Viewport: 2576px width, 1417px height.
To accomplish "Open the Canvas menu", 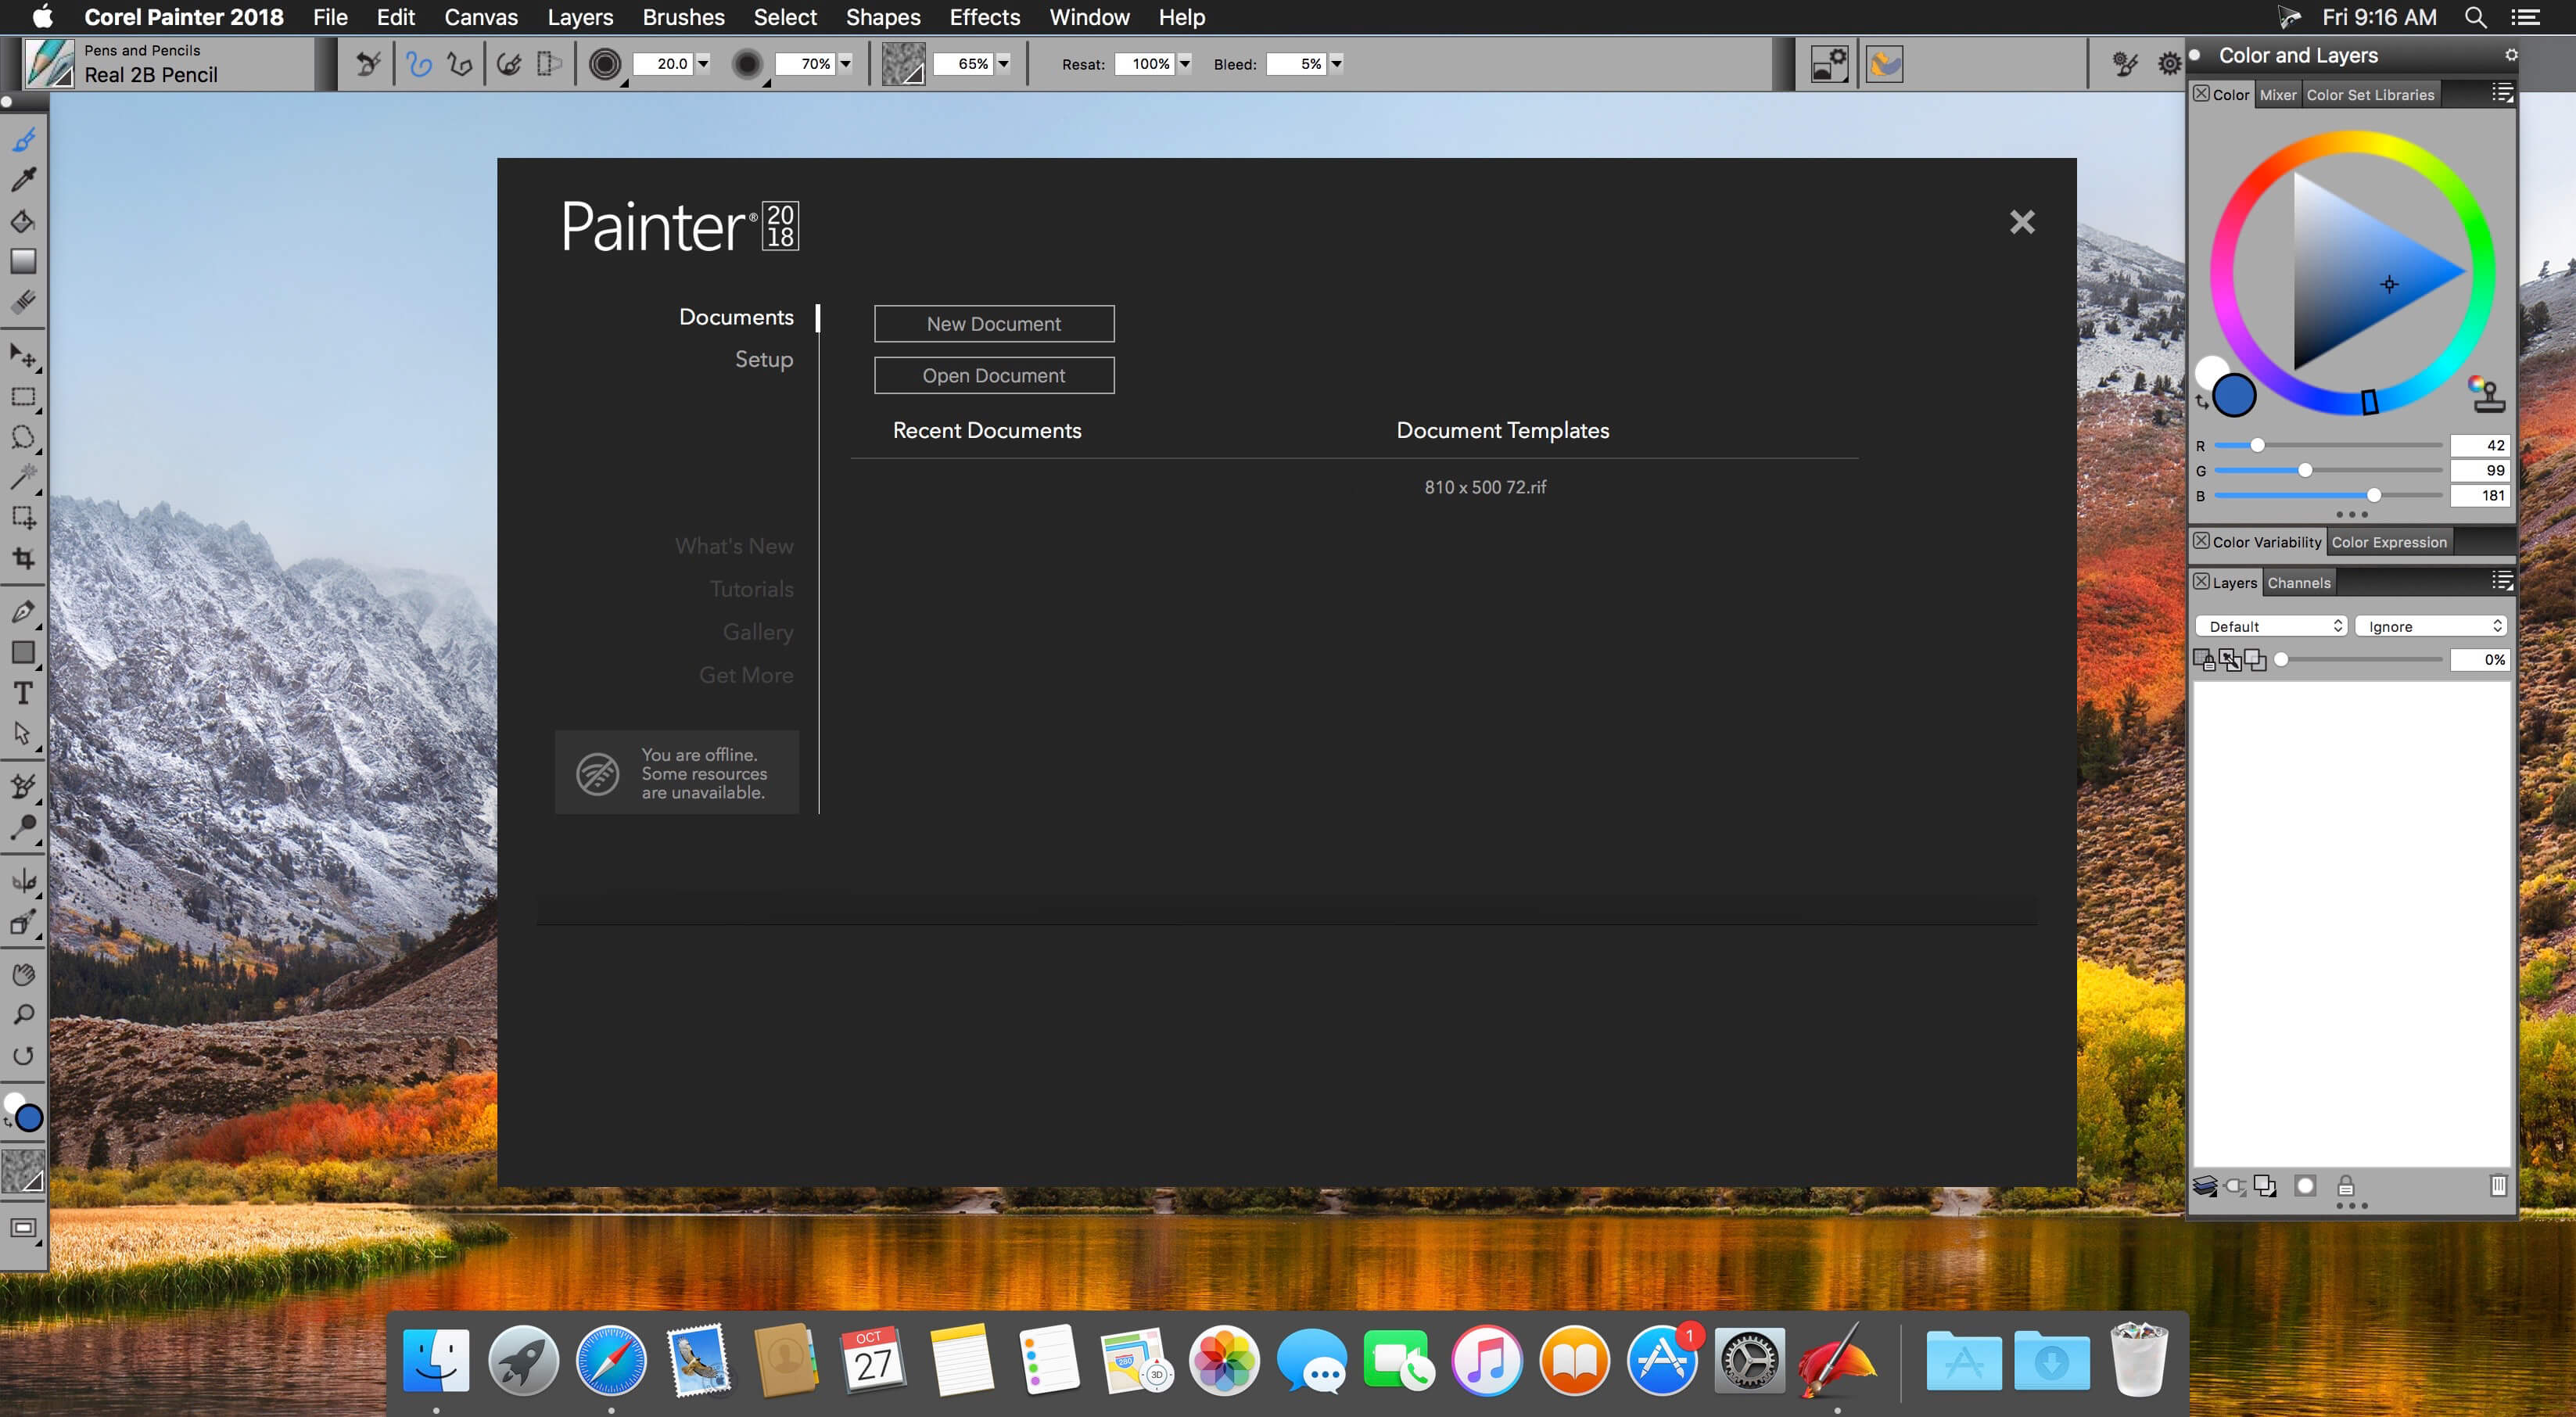I will tap(481, 17).
